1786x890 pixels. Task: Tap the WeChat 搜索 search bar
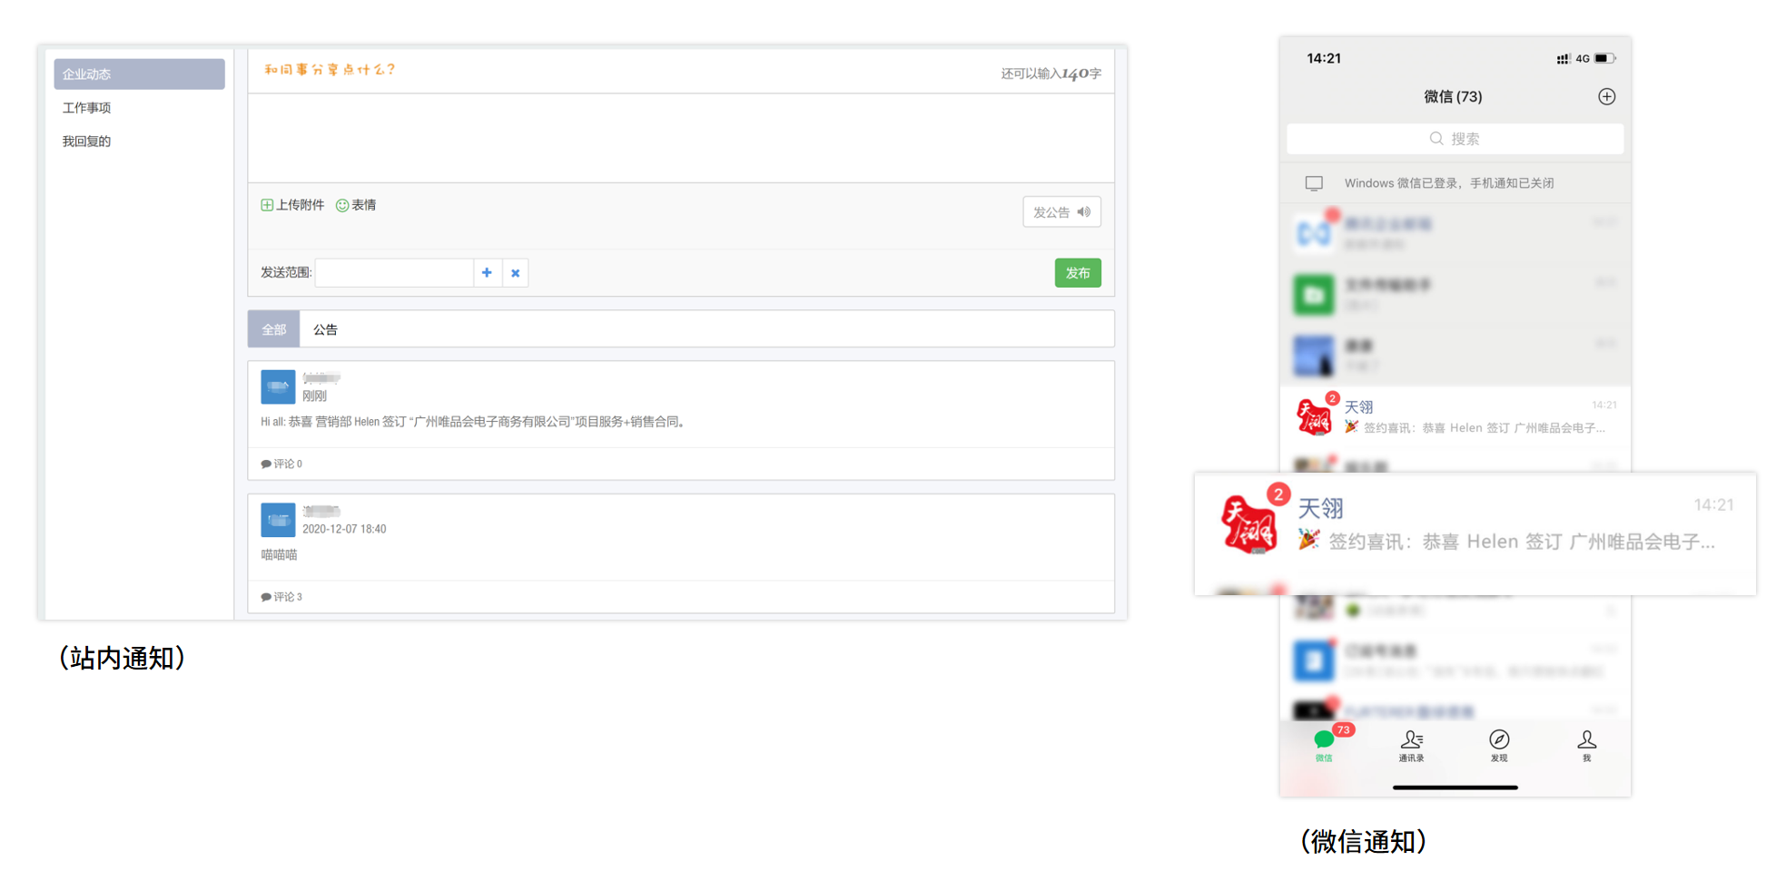1455,139
